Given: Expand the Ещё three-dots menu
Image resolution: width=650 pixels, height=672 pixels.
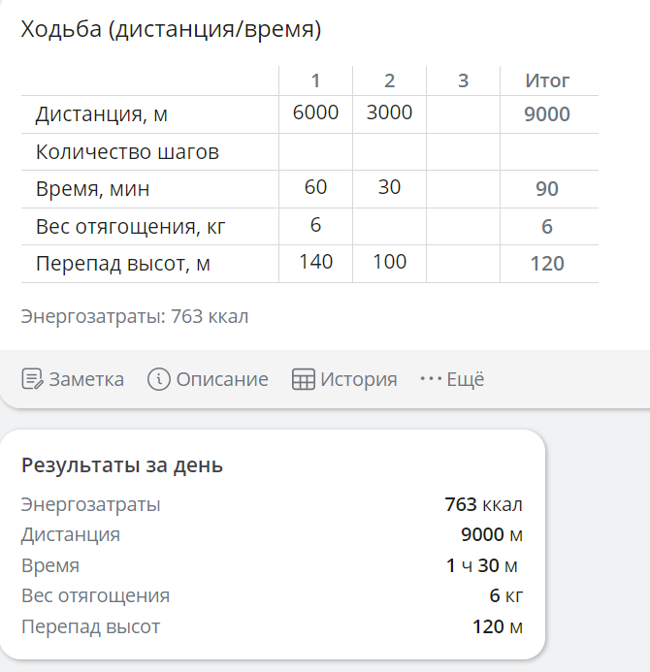Looking at the screenshot, I should click(x=431, y=379).
